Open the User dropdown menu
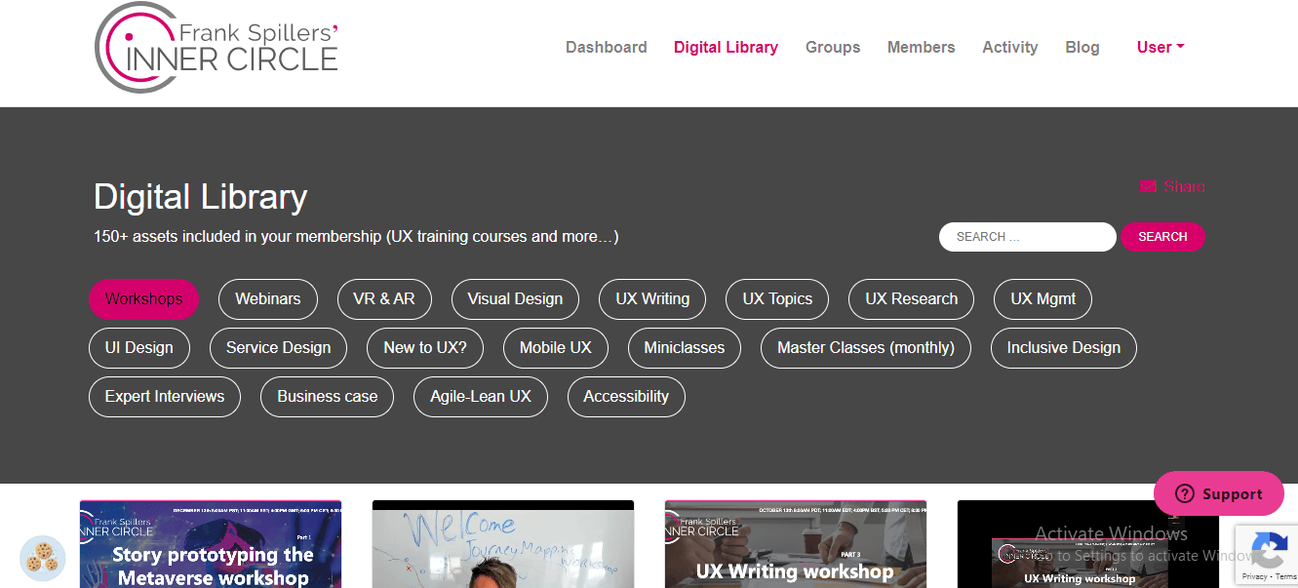 1160,47
